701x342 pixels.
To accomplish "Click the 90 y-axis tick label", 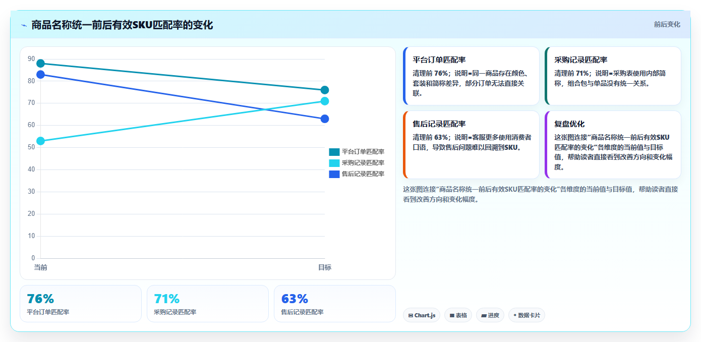I will (31, 59).
